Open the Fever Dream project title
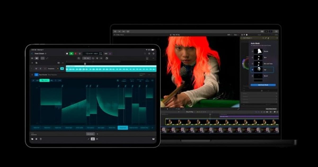The image size is (318, 167). click(39, 54)
